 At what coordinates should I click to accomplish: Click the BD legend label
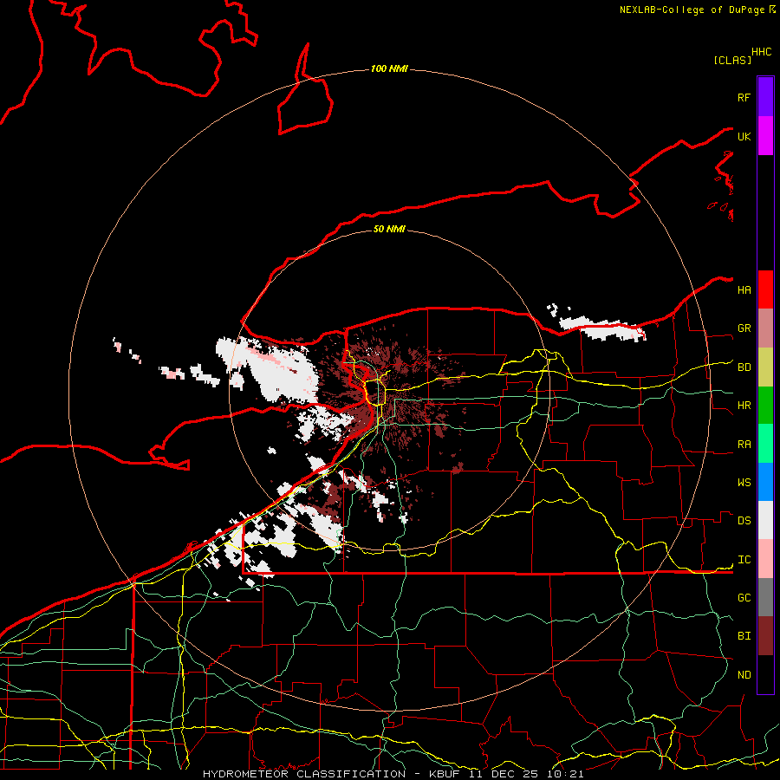pyautogui.click(x=744, y=367)
